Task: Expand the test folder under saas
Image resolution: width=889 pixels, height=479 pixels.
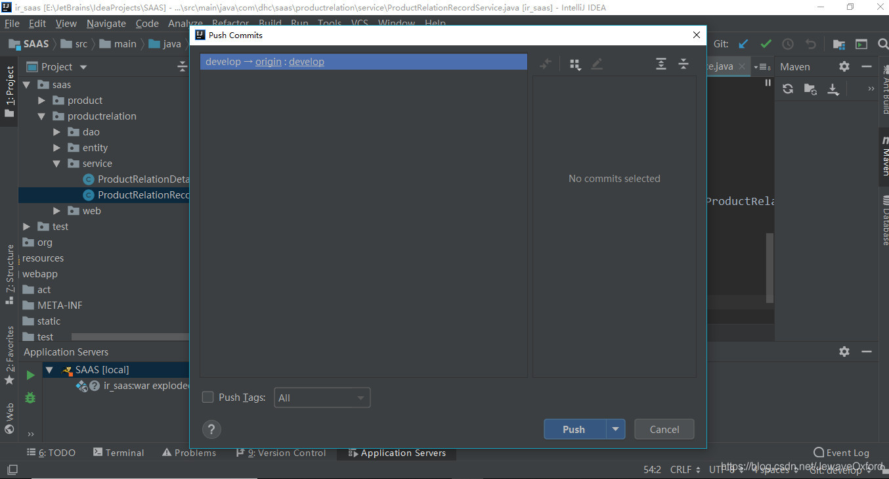Action: click(26, 227)
